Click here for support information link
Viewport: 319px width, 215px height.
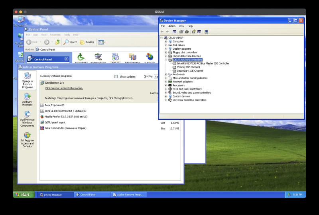[64, 88]
